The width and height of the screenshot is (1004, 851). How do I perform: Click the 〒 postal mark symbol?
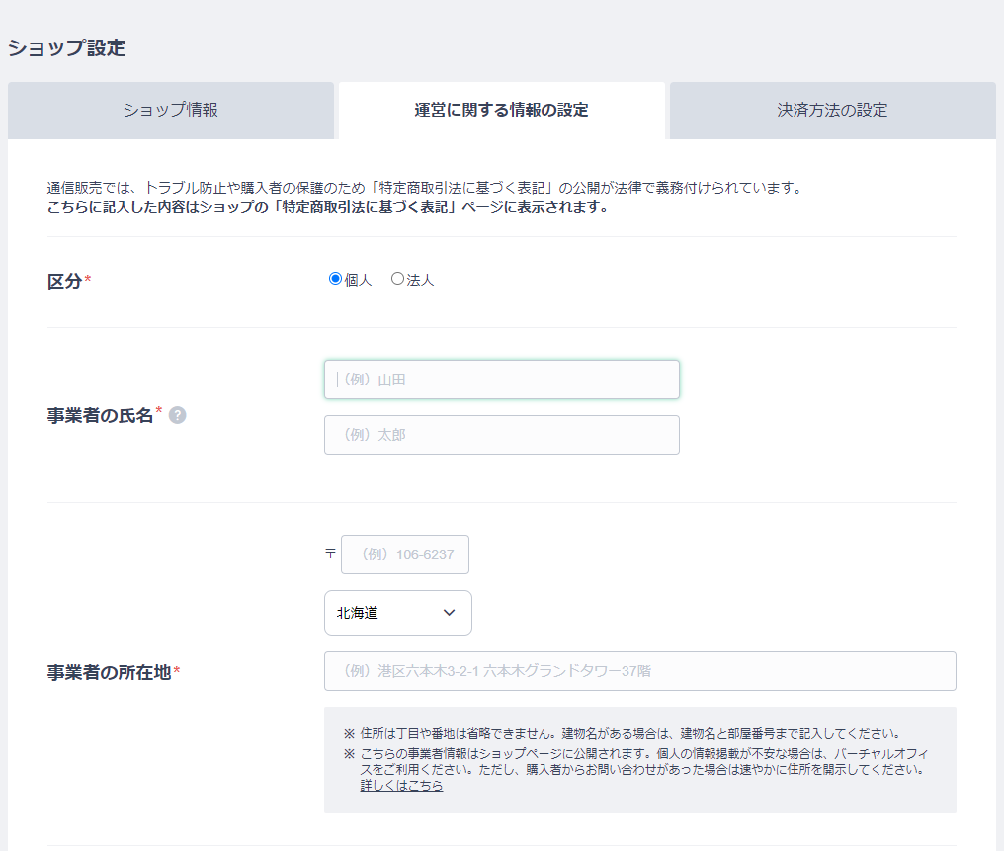(330, 554)
